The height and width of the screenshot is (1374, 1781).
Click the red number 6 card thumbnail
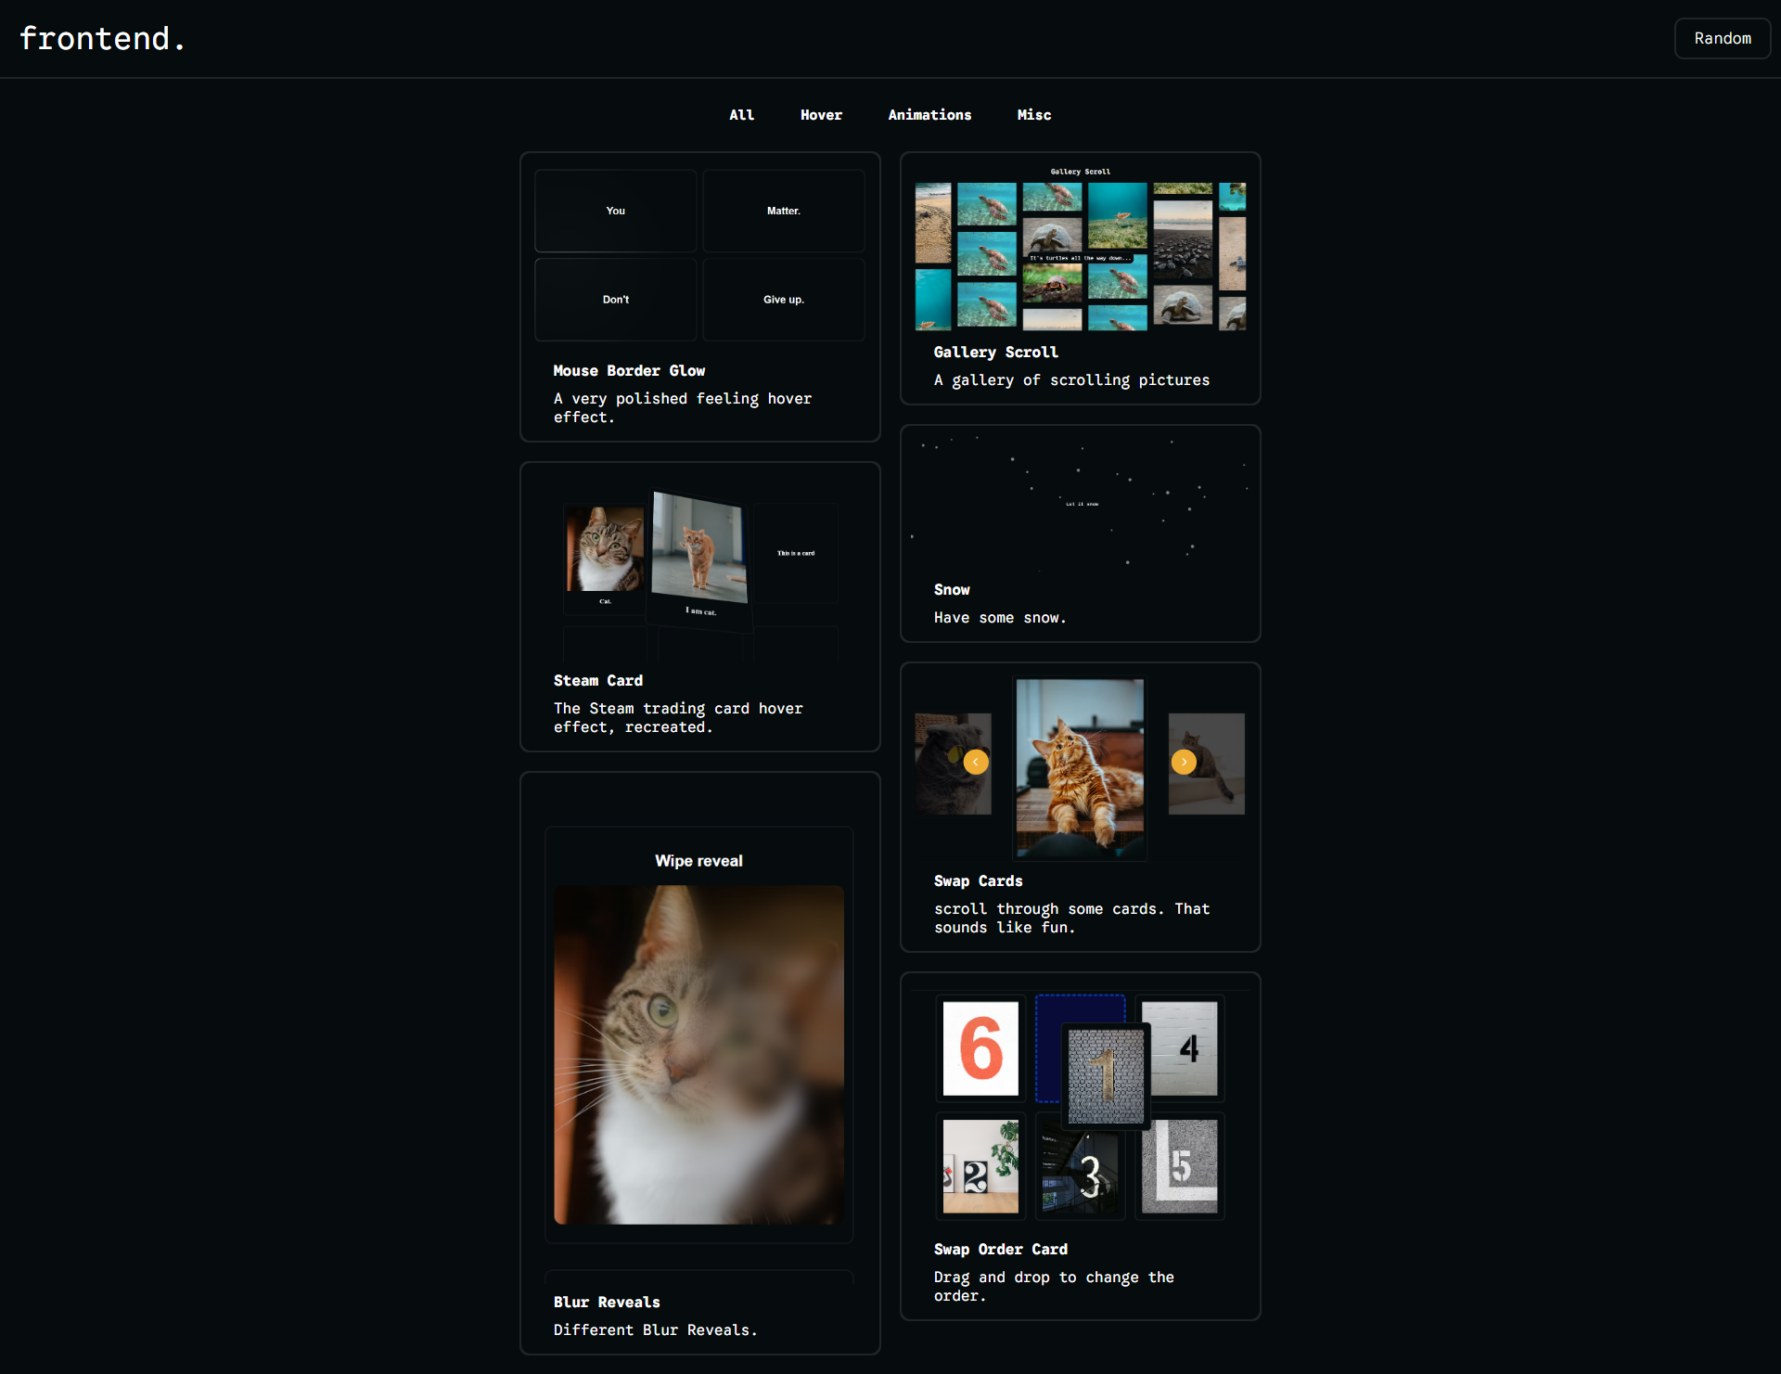click(980, 1048)
